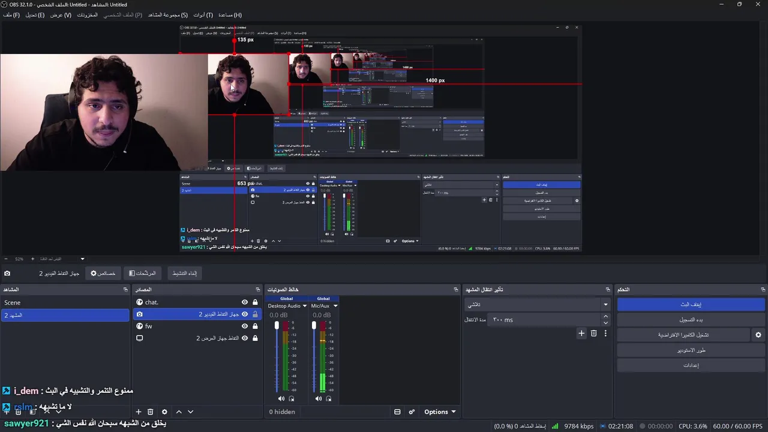Click the fw browser source globe icon

(139, 326)
